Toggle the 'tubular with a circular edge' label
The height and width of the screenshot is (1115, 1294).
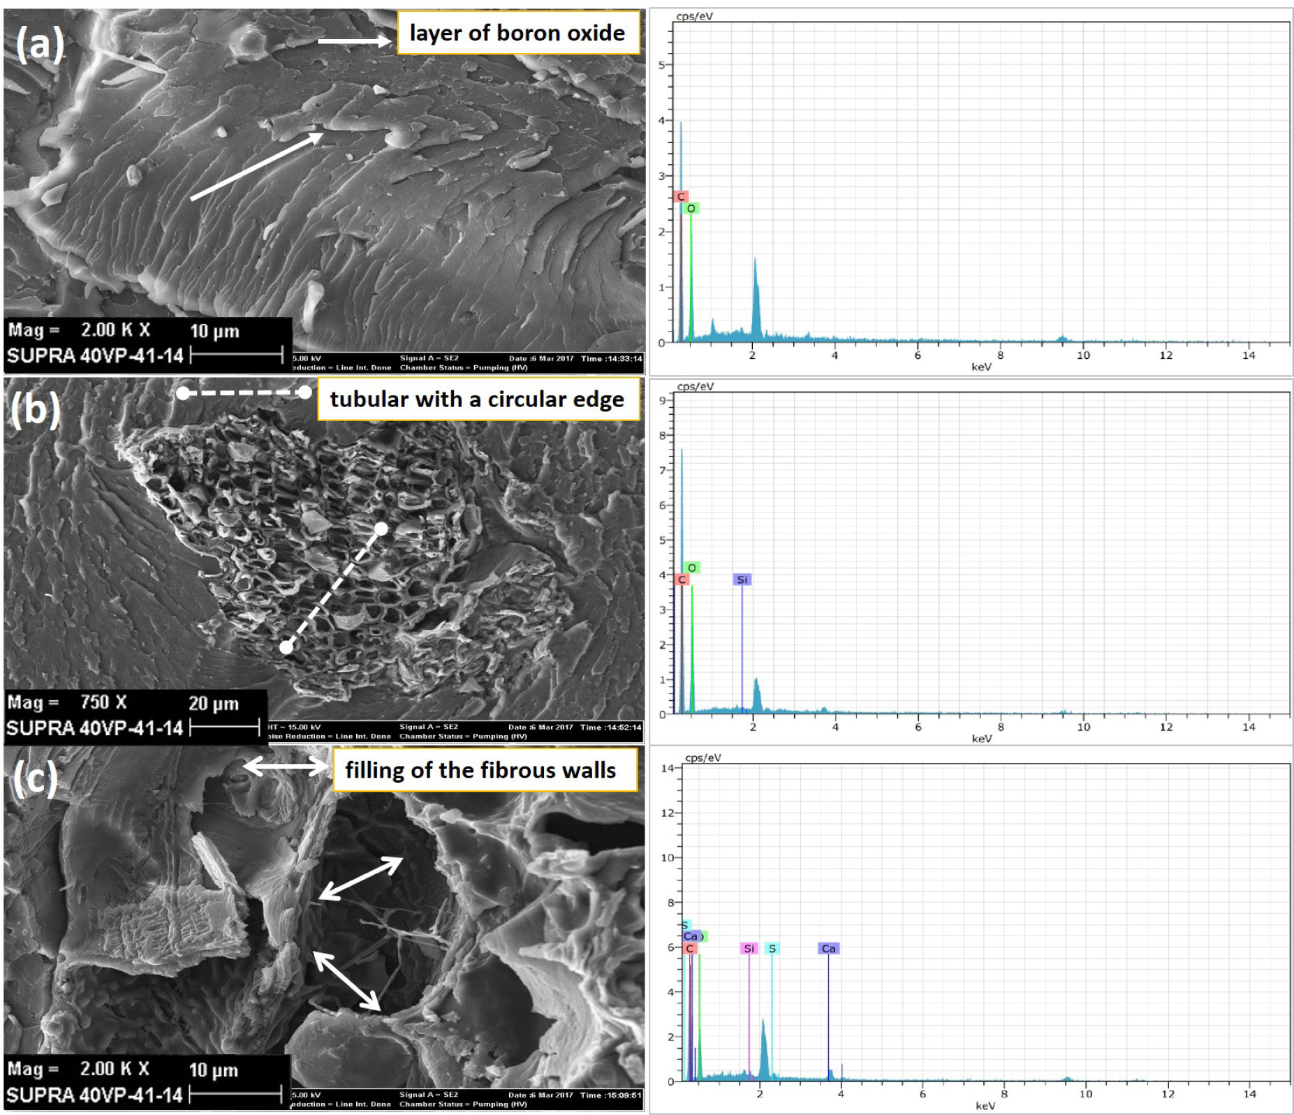[478, 400]
